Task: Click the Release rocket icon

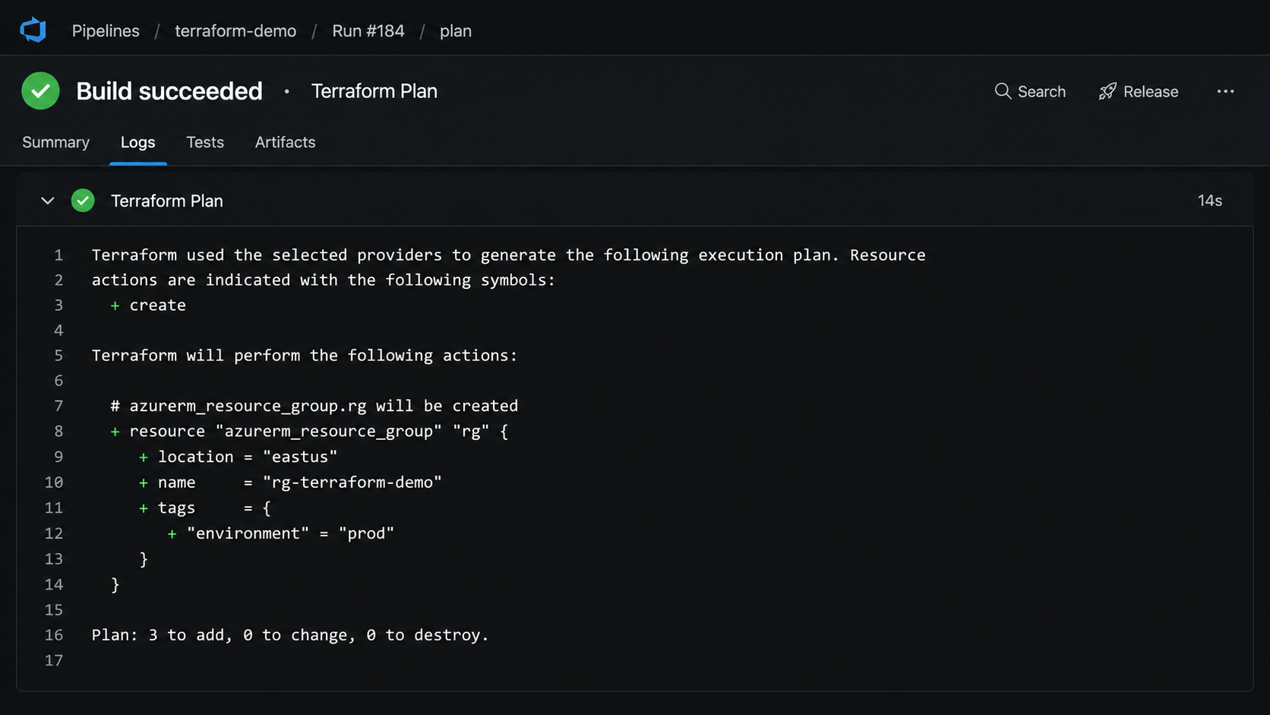Action: click(1107, 91)
